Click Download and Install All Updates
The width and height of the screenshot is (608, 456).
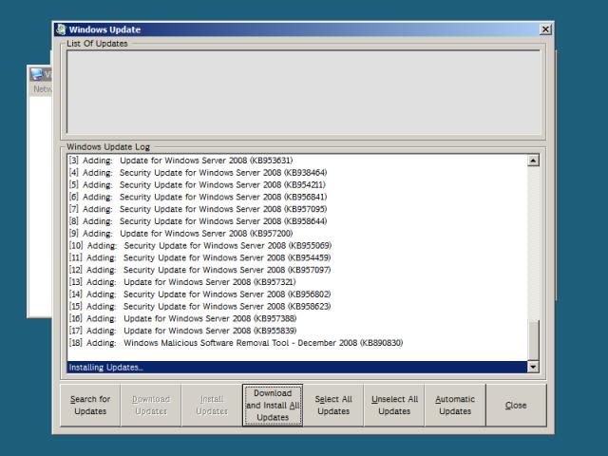tap(273, 406)
